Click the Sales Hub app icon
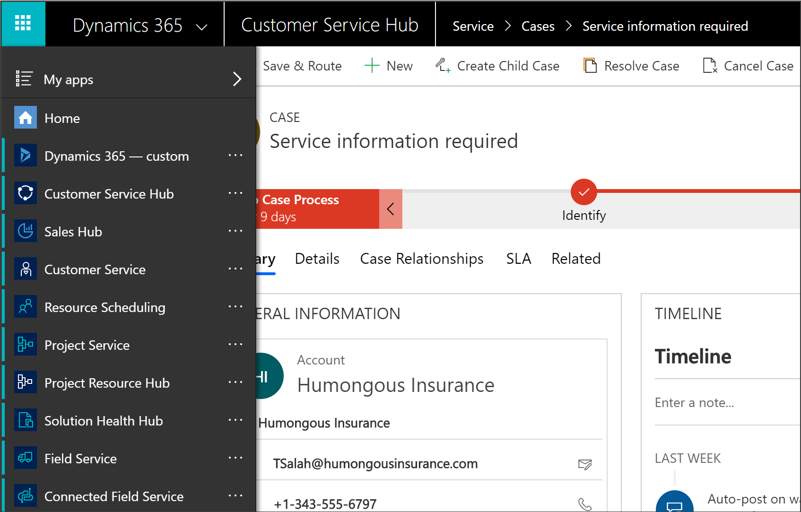Viewport: 801px width, 512px height. (x=26, y=231)
